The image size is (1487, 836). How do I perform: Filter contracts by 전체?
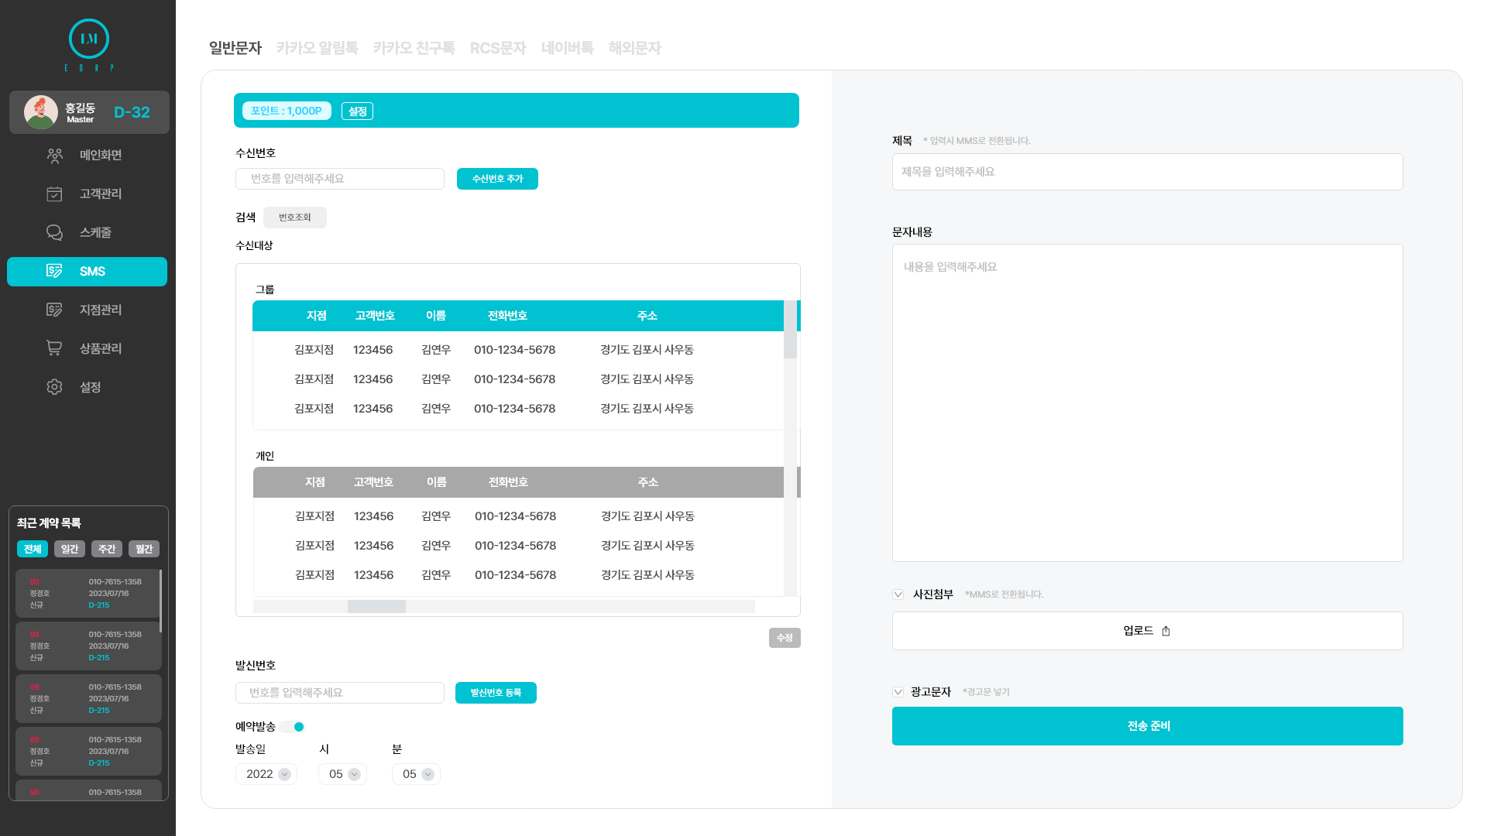(33, 549)
